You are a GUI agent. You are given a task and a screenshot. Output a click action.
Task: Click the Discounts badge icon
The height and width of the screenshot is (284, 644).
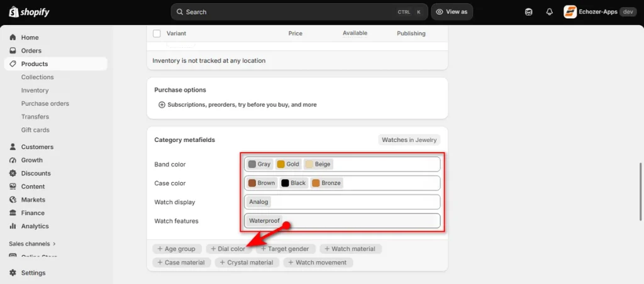pos(13,173)
